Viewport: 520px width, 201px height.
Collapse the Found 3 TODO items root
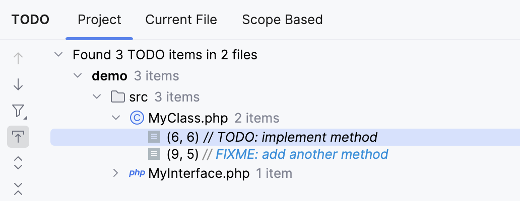pyautogui.click(x=59, y=54)
